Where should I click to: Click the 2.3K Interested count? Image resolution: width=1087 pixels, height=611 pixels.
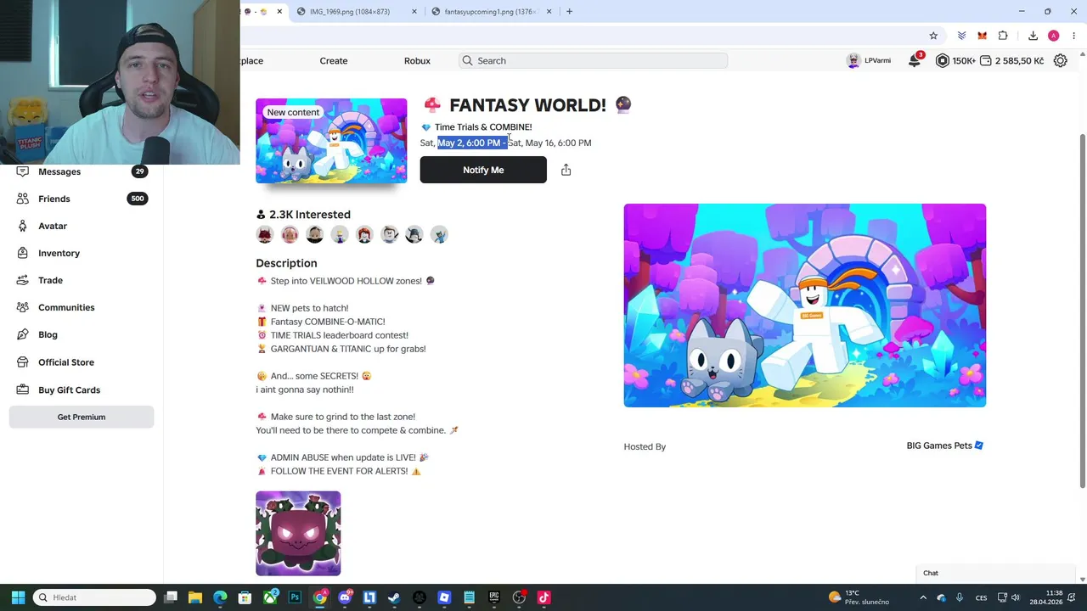303,215
